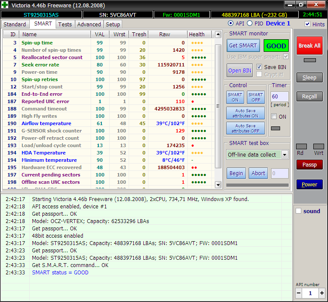Click the green GOOD status indicator
Screen dimensions: 328x302
pos(276,46)
